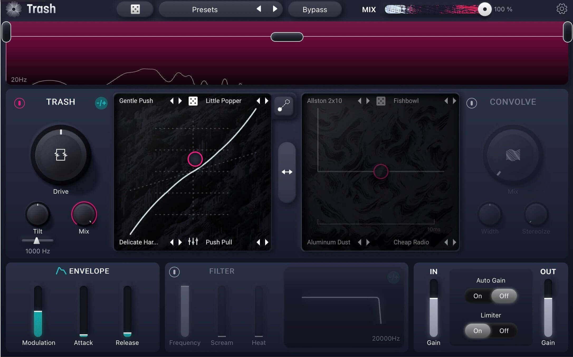Click the randomize dice icon beside Presets
This screenshot has height=357, width=573.
[x=135, y=9]
